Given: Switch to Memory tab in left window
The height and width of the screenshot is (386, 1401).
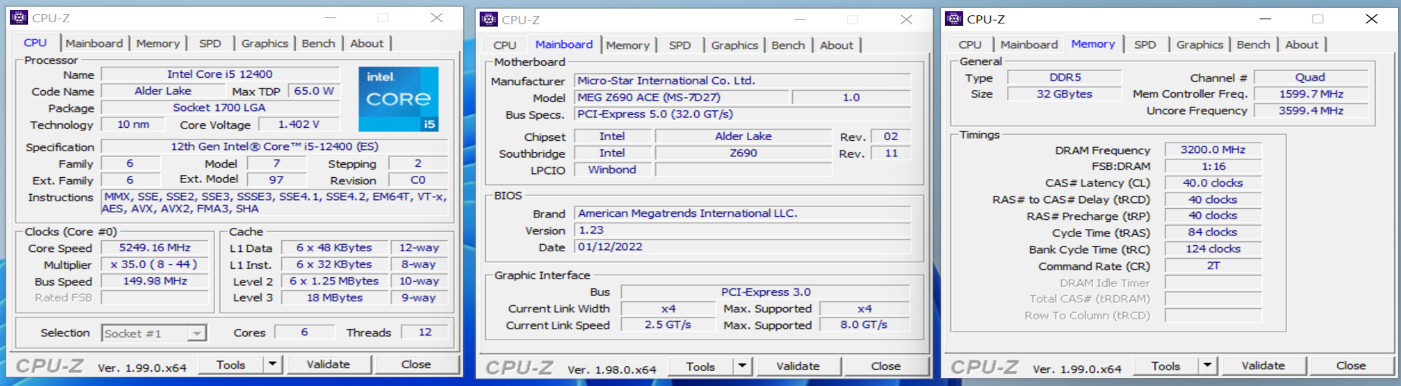Looking at the screenshot, I should click(158, 43).
